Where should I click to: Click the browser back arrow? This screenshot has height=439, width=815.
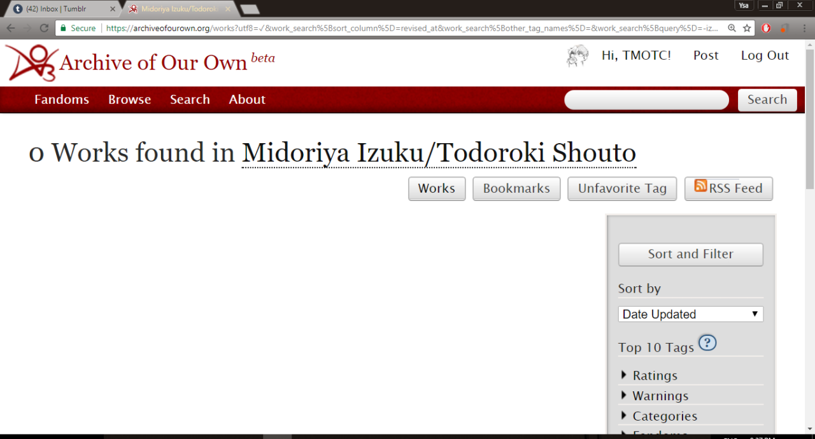11,28
